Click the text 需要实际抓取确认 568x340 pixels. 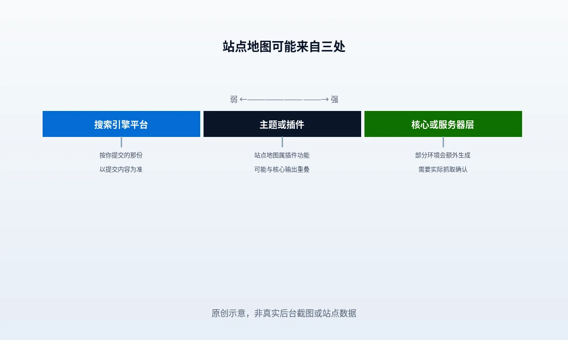point(443,170)
